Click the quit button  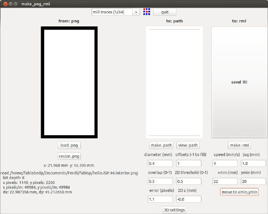165,12
